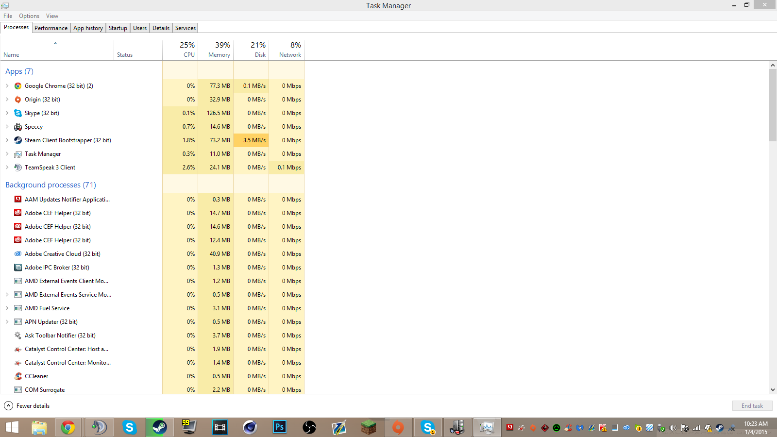Sort processes by the Disk column

[251, 50]
